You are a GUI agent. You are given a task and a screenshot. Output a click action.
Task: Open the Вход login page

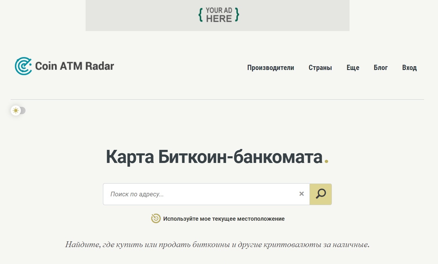(410, 68)
